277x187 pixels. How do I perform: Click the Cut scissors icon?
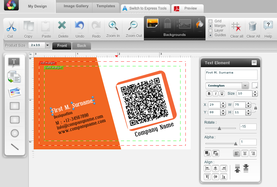10,26
